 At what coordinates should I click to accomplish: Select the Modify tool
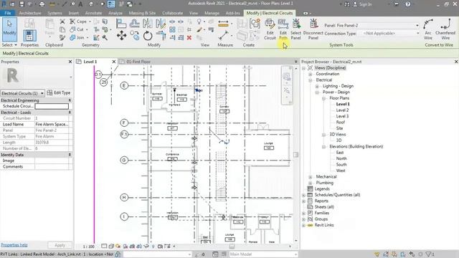tap(9, 29)
